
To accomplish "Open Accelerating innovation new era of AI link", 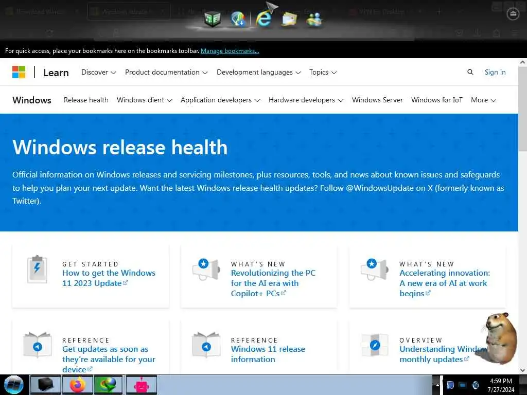I will pos(445,283).
